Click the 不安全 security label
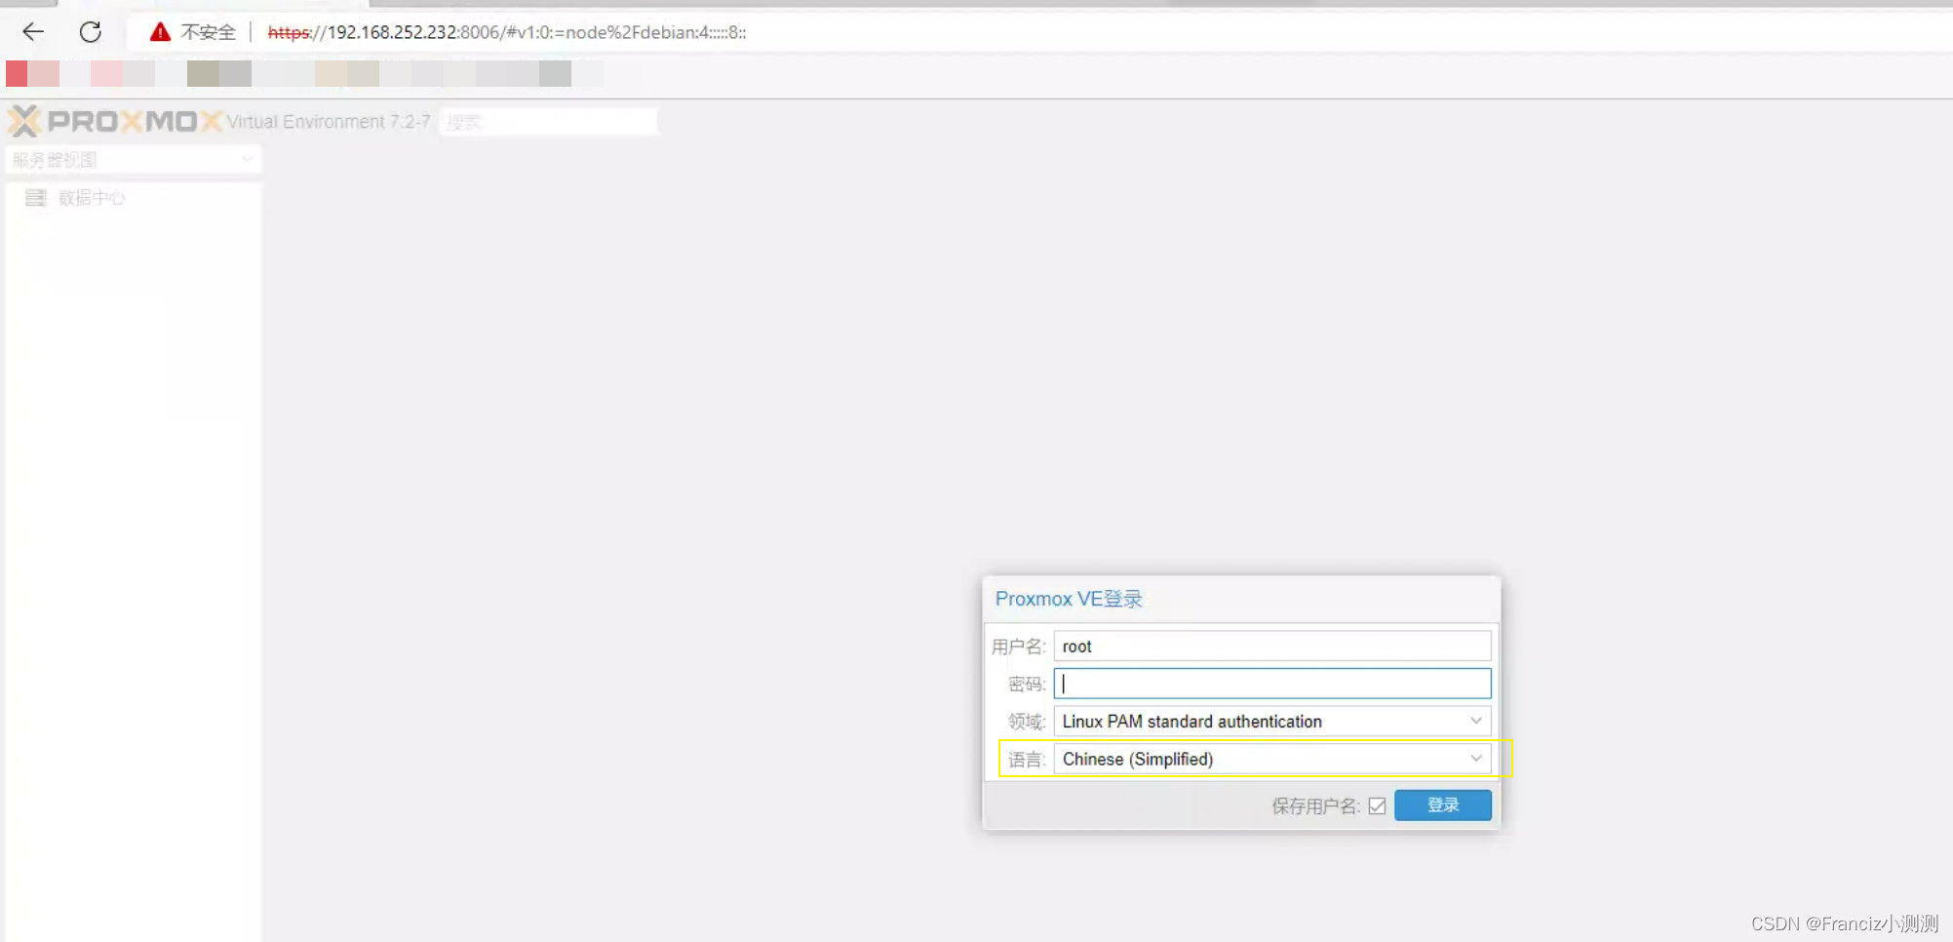Viewport: 1953px width, 942px height. click(208, 32)
